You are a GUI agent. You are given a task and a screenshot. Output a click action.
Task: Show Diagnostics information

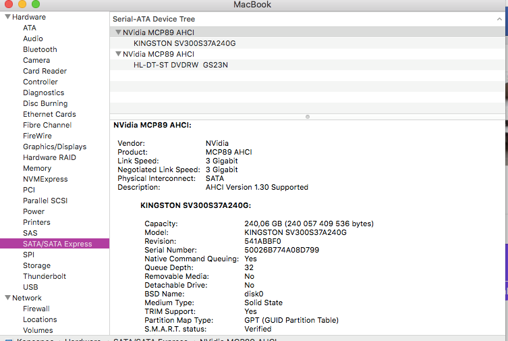pyautogui.click(x=43, y=93)
